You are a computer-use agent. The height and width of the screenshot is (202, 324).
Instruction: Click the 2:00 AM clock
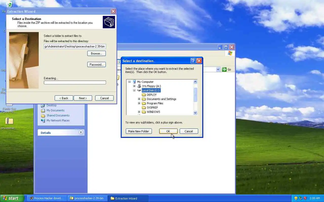click(315, 198)
